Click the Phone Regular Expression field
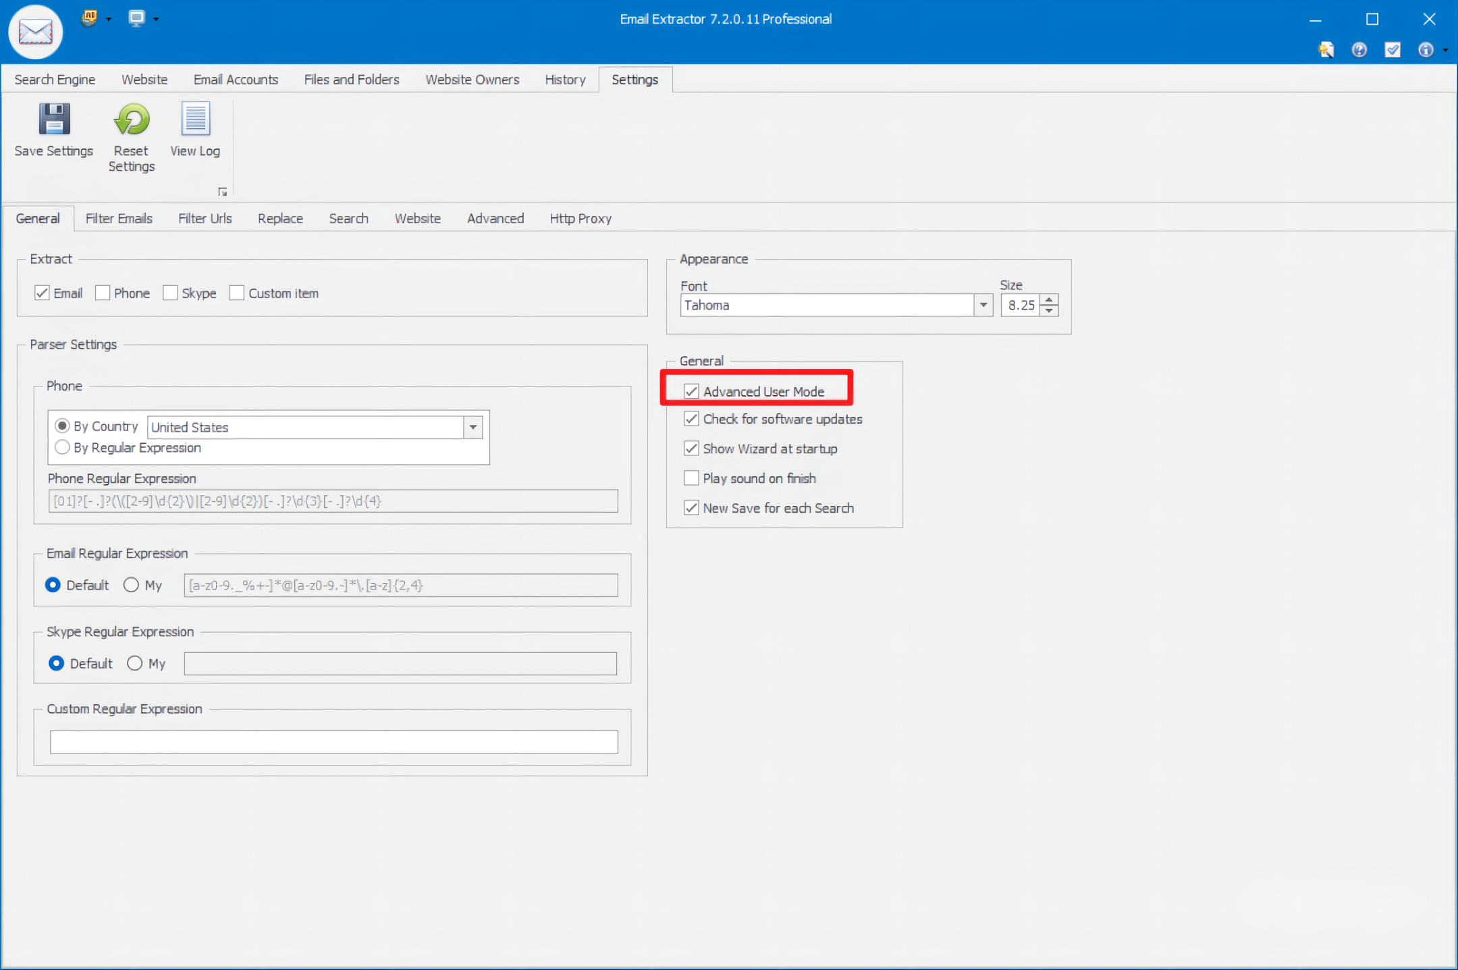The image size is (1458, 970). pos(333,501)
